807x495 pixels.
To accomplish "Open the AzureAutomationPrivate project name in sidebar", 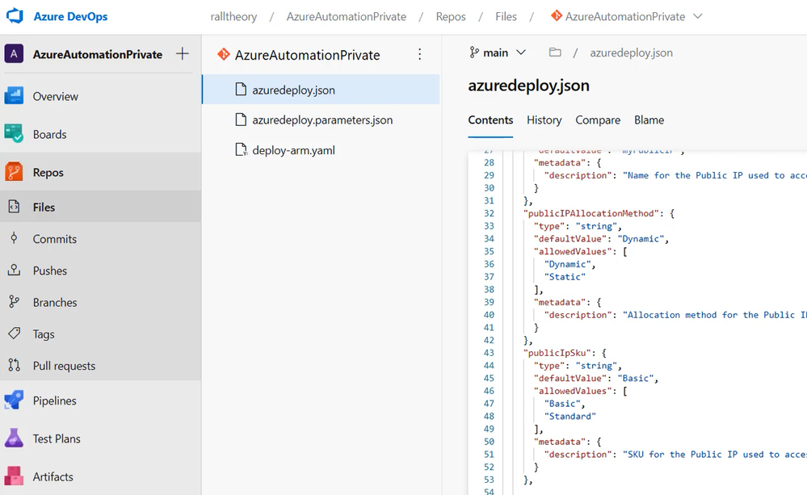I will (x=98, y=54).
